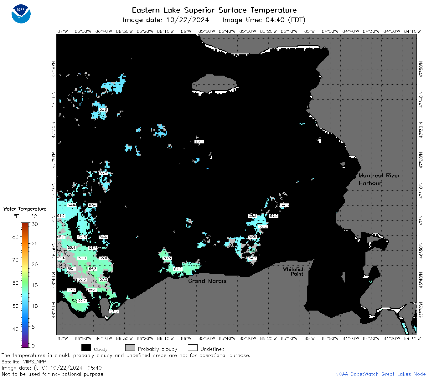The height and width of the screenshot is (379, 429).
Task: Click the Undefined legend label
Action: click(x=213, y=349)
